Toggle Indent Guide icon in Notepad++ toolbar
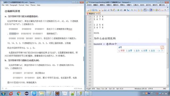 click(x=151, y=10)
